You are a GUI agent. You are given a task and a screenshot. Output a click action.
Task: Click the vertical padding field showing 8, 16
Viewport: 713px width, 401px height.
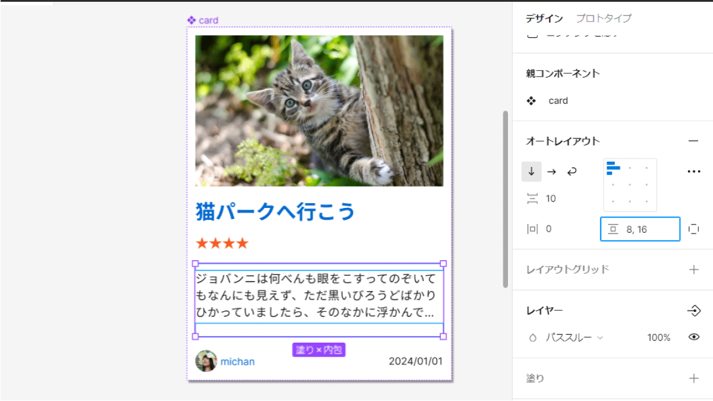[640, 229]
